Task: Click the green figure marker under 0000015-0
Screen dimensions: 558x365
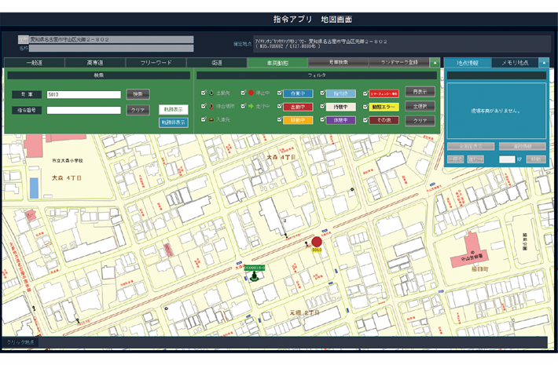Action: click(x=254, y=276)
